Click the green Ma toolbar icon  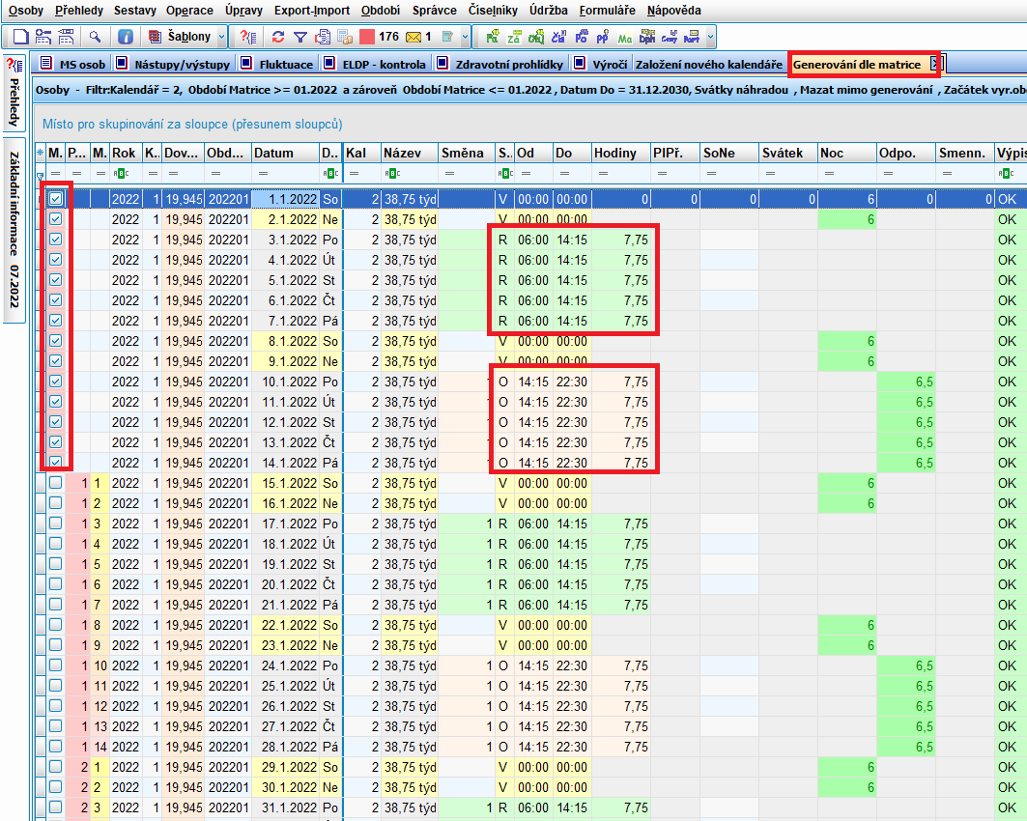624,37
